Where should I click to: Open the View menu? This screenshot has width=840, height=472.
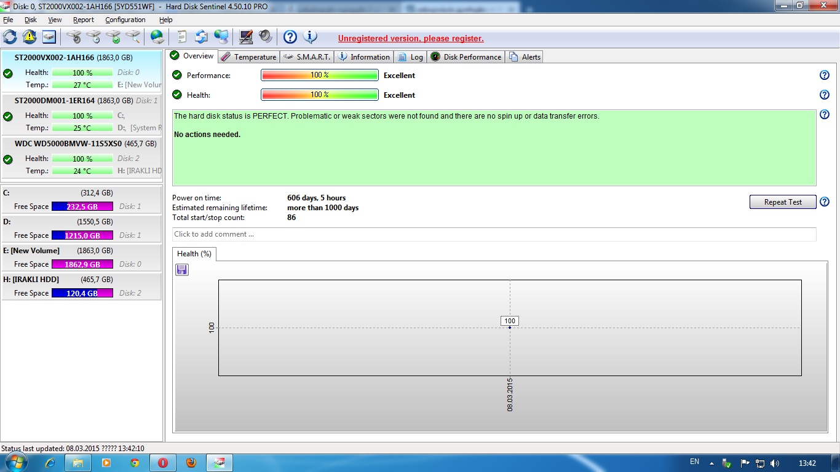click(55, 20)
